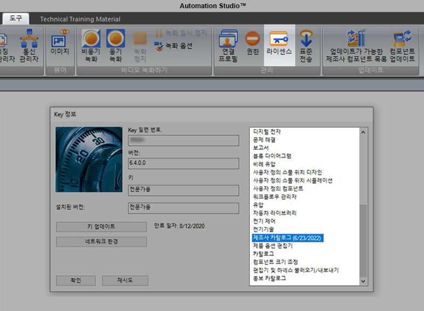424x311 pixels.
Task: Select 사용자 정의 스풀 위치 디자인
Action: pos(287,172)
